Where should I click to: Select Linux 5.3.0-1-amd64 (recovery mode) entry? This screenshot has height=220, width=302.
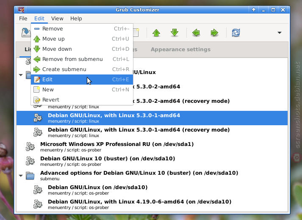tap(152, 132)
